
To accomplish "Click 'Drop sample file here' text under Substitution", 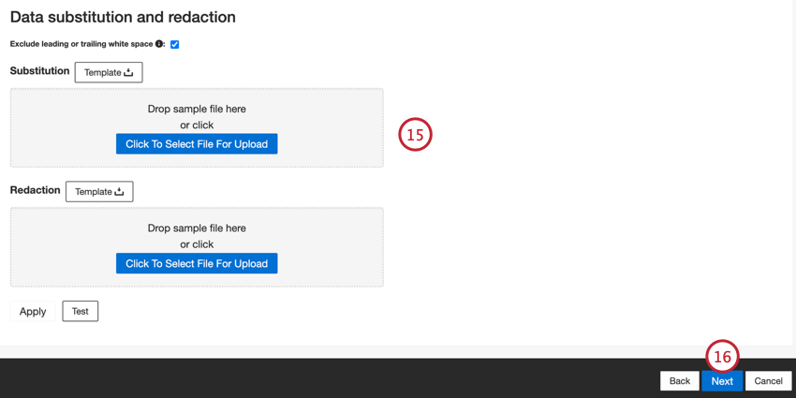I will click(x=197, y=109).
